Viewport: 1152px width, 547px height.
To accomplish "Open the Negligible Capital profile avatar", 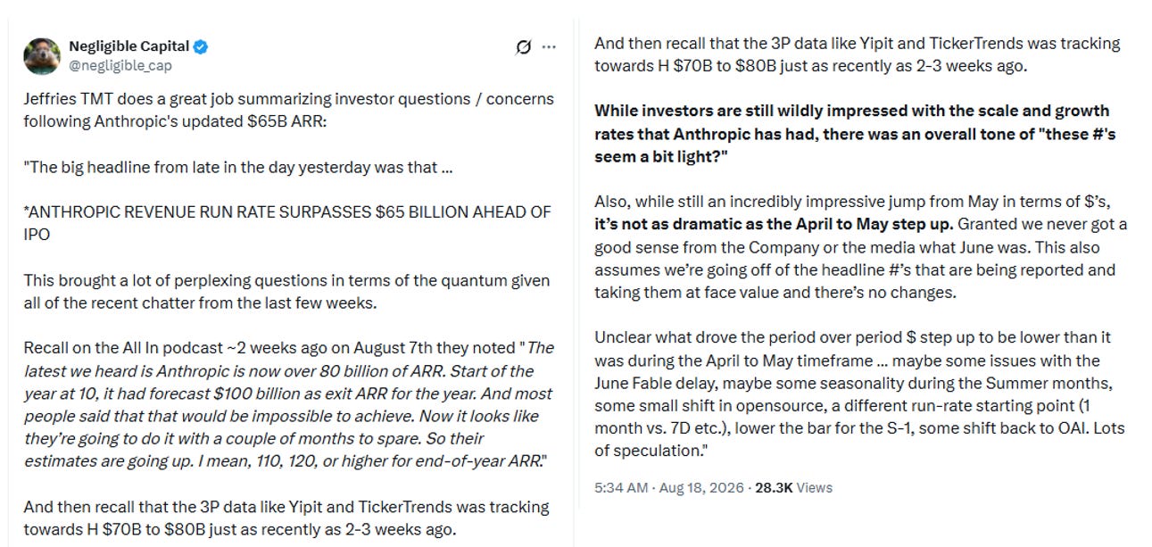I will [41, 56].
